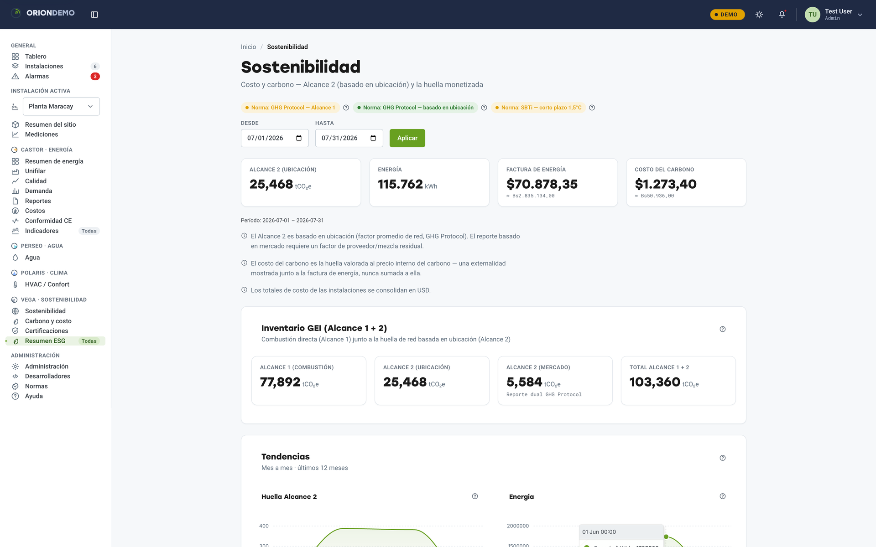876x547 pixels.
Task: Click the Conformidad CE pulse icon
Action: tap(15, 221)
